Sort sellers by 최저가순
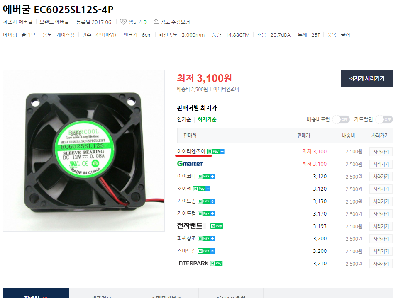 coord(207,120)
